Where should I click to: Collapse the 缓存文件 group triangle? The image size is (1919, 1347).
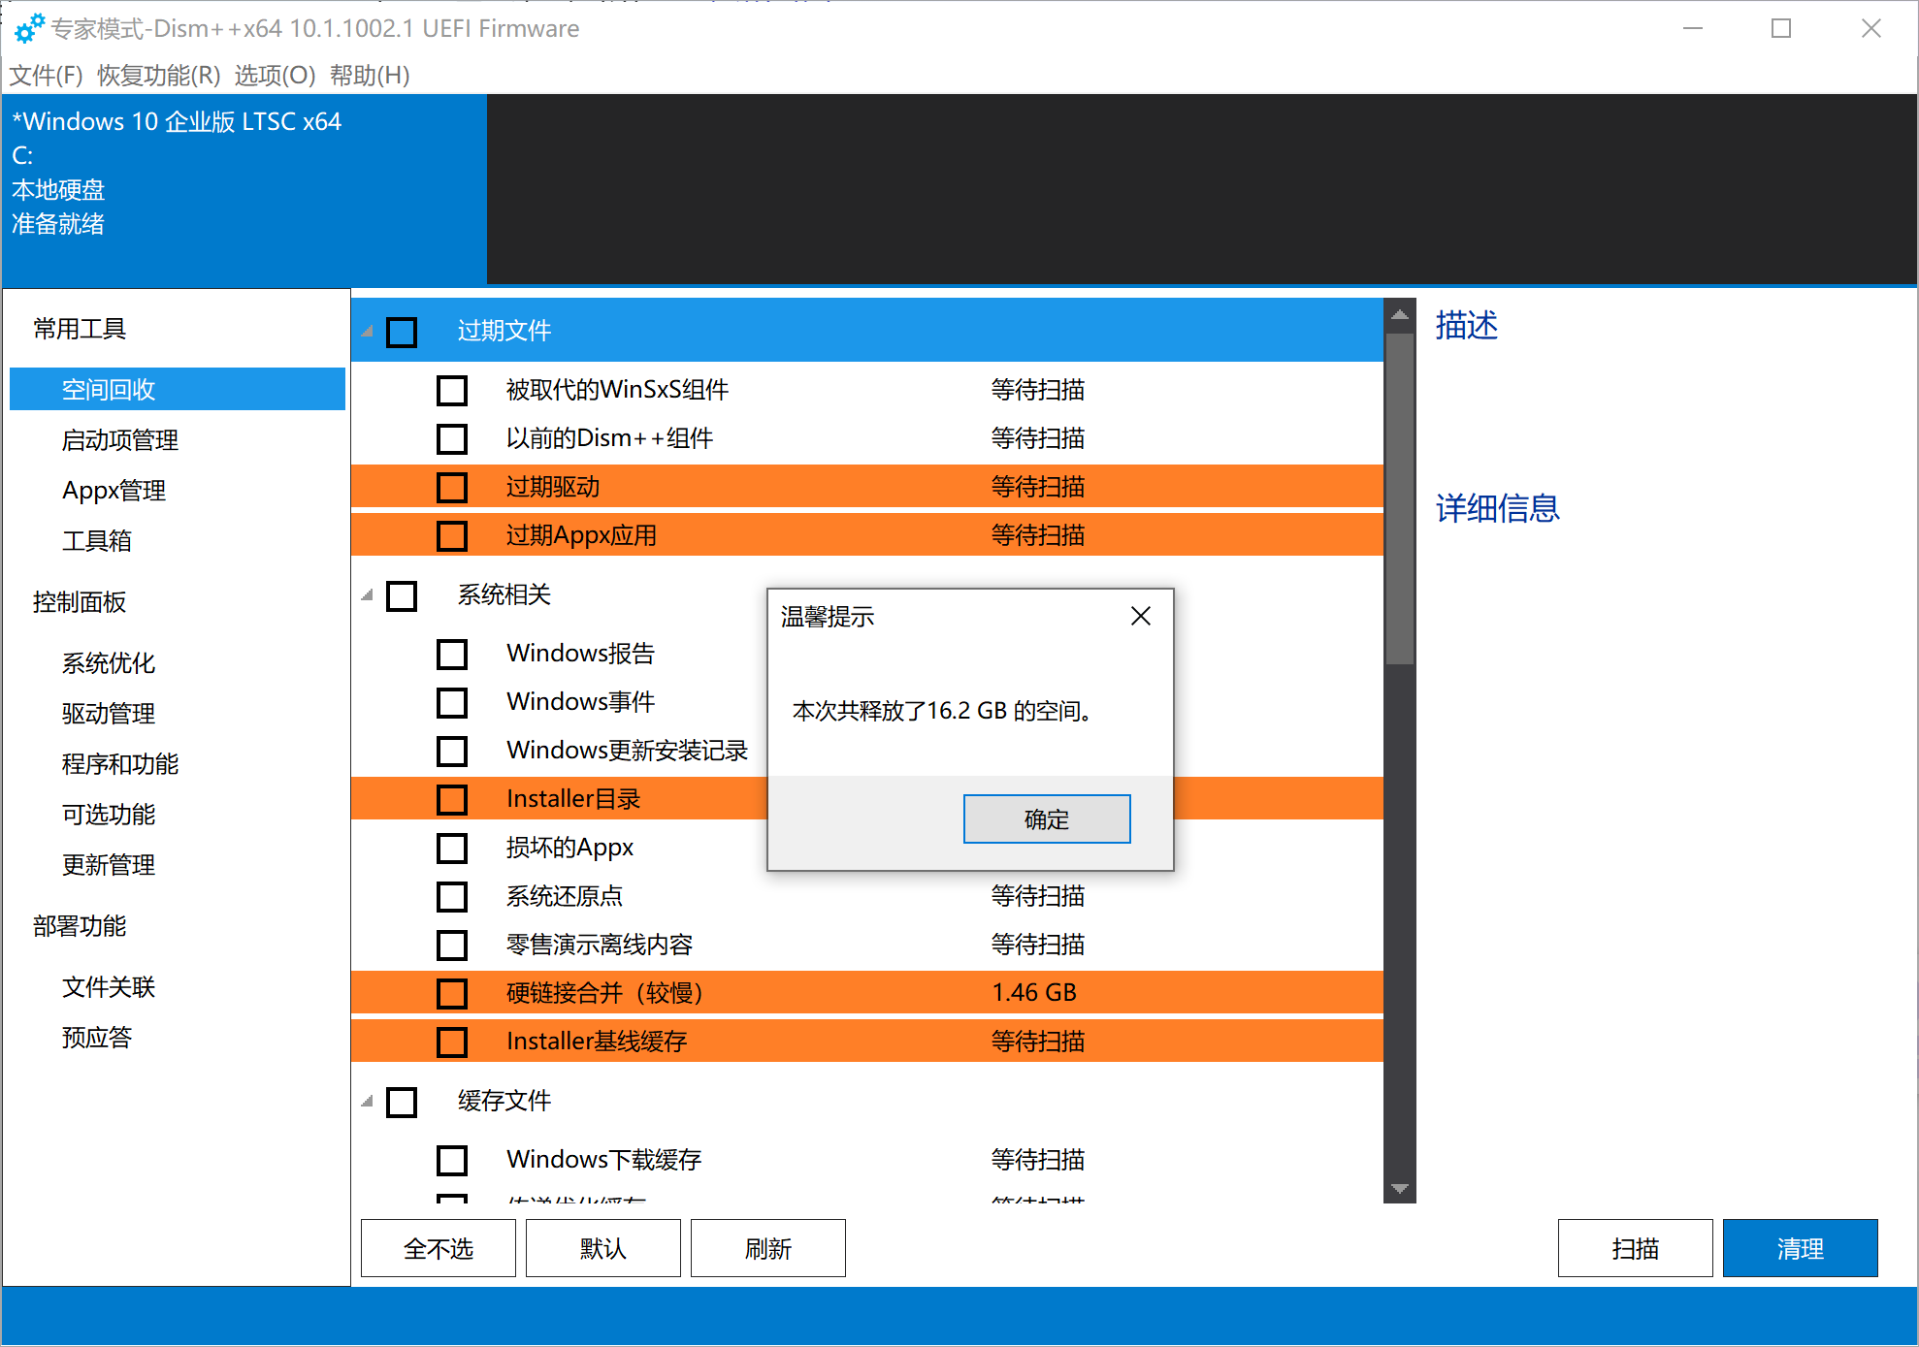tap(367, 1102)
